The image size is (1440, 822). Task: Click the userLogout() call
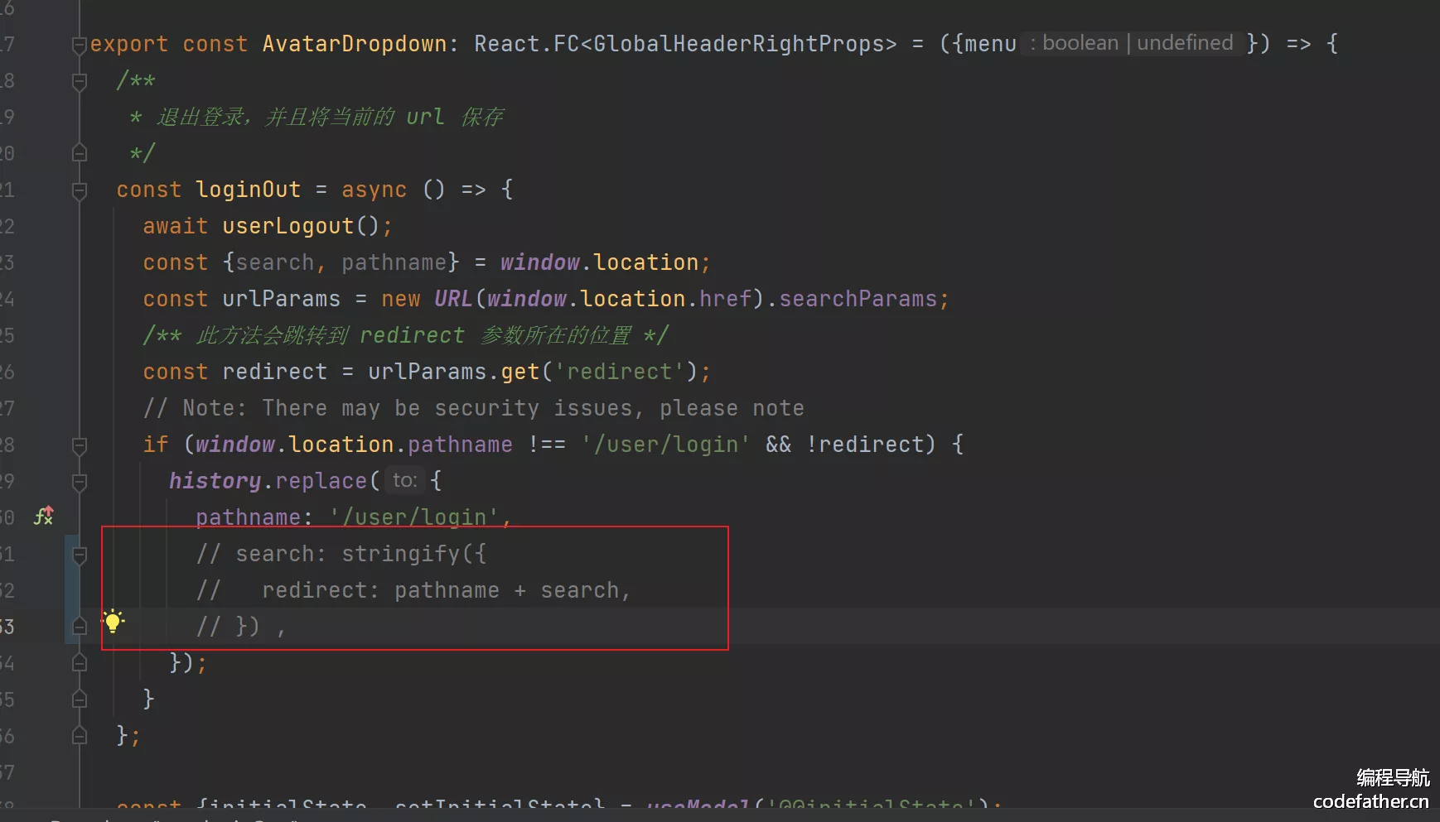point(302,226)
